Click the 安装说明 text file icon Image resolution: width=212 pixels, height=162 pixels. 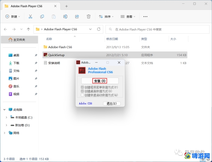point(45,63)
